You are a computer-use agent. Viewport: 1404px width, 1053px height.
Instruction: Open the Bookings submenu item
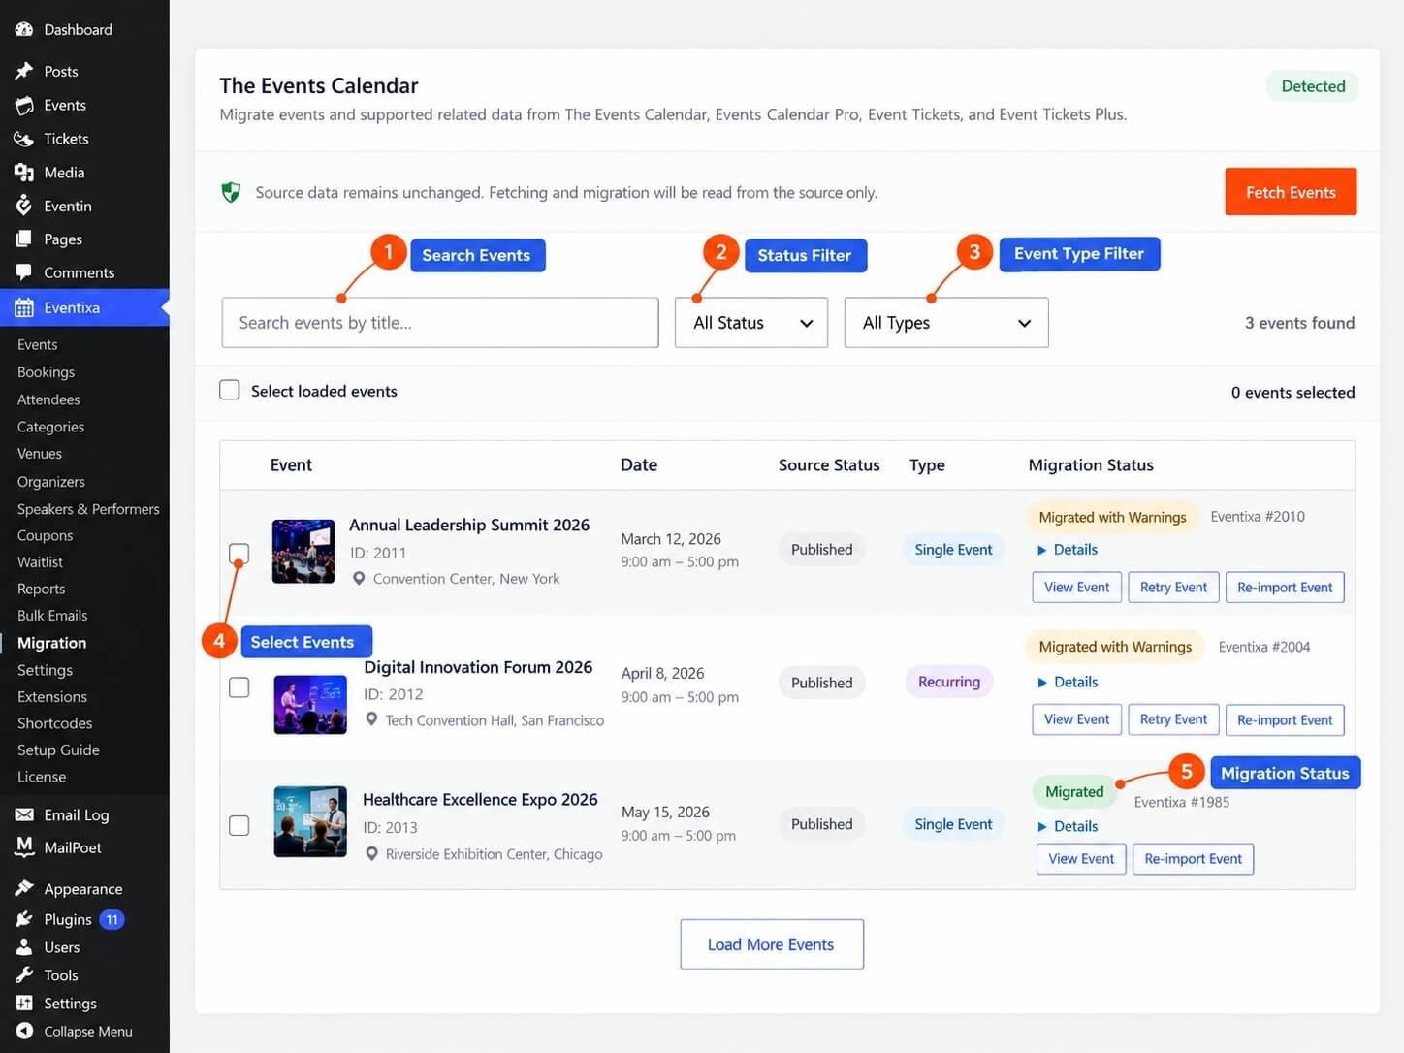point(46,372)
